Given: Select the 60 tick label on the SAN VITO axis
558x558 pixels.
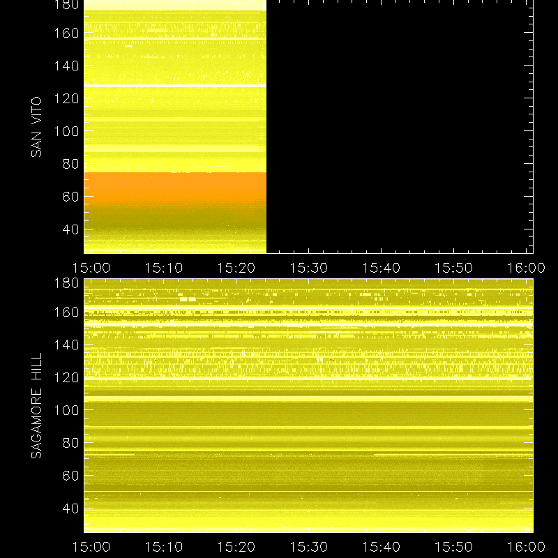Looking at the screenshot, I should point(70,197).
